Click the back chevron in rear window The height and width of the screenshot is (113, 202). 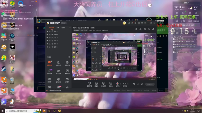coord(38,28)
